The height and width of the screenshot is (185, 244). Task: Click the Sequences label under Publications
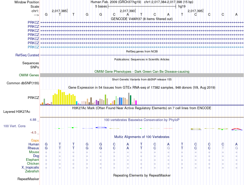31,63
